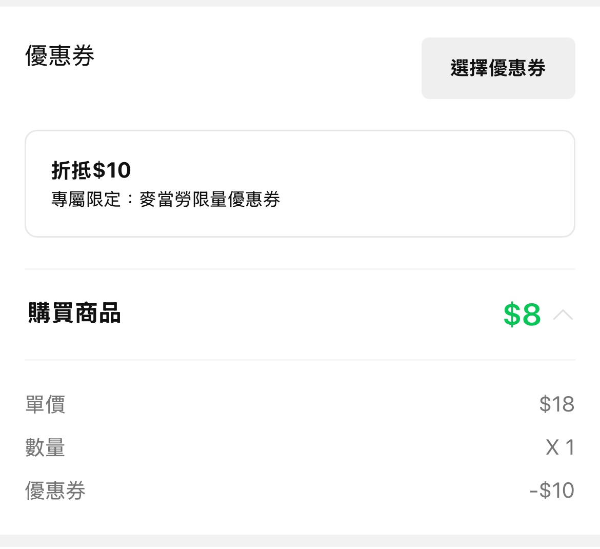The height and width of the screenshot is (549, 600).
Task: Click the divider line above 購買商品
Action: point(300,269)
